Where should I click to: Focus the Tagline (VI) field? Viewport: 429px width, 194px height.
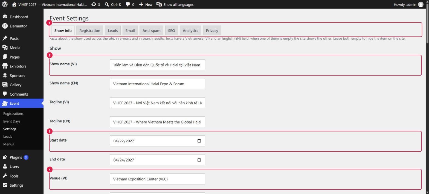(157, 103)
